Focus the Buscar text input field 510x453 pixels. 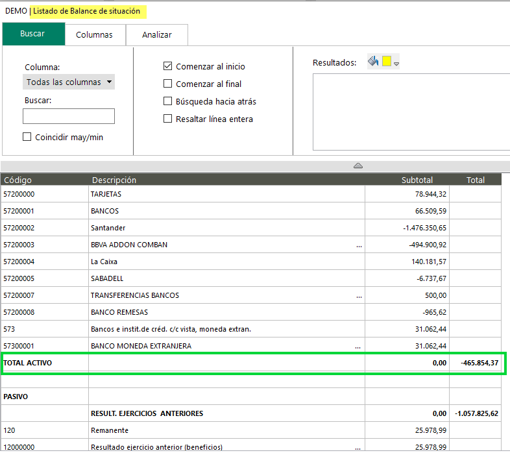tap(69, 116)
